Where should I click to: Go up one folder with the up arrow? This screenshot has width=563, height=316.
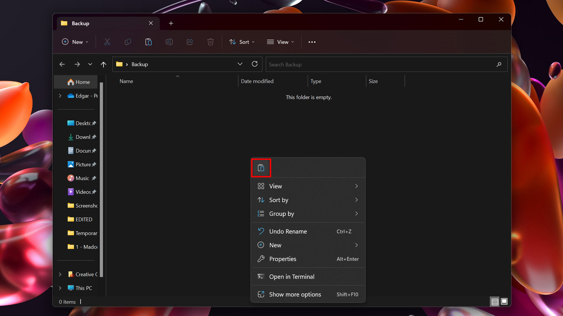point(103,64)
